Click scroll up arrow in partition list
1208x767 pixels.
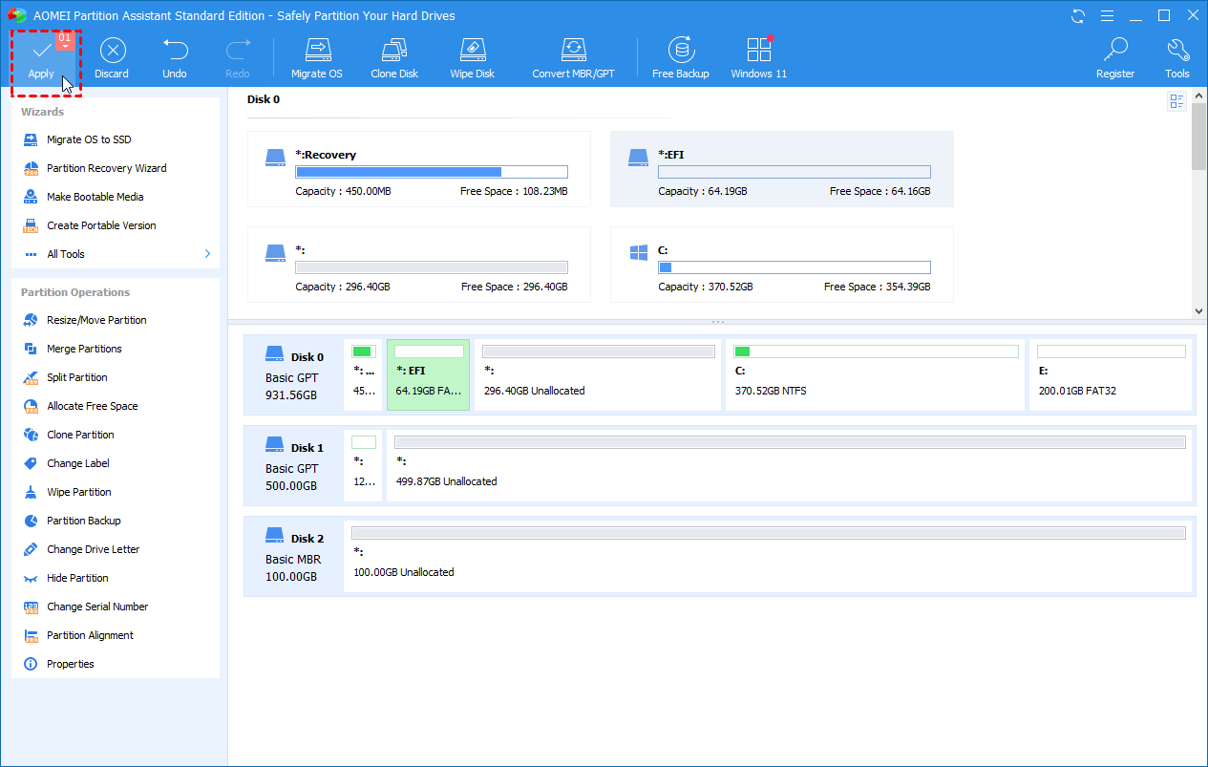(x=1199, y=96)
